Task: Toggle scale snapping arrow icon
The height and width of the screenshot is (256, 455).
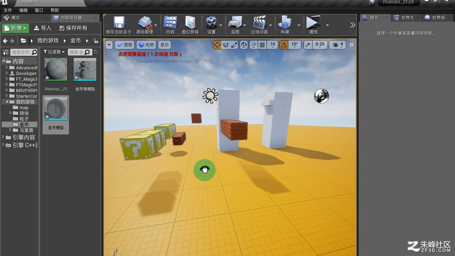Action: (x=308, y=45)
